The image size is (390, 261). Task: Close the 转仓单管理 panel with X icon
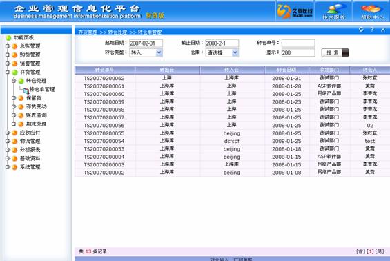click(383, 30)
